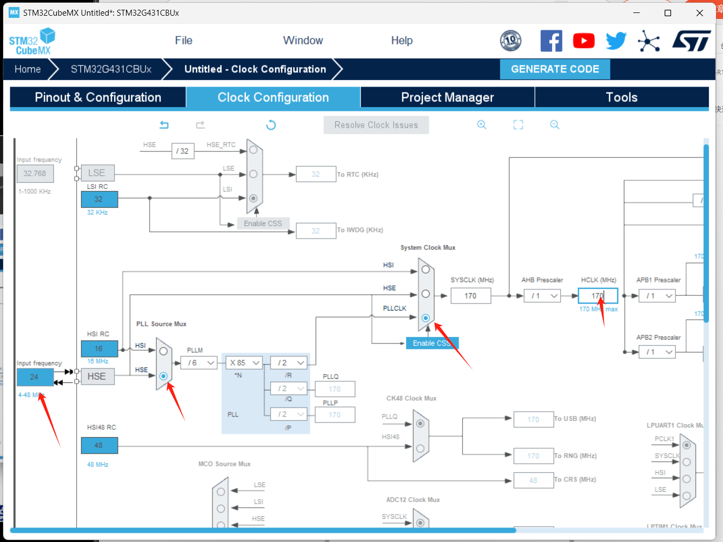The width and height of the screenshot is (723, 542).
Task: Open the Twitter bird icon
Action: tap(616, 41)
